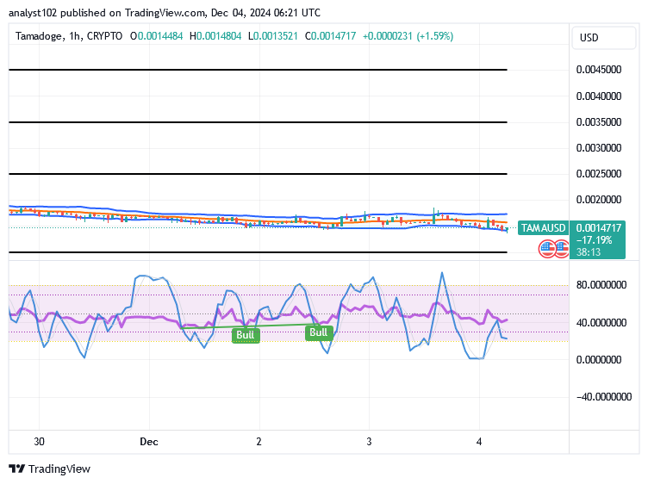Click the change +0.0000231 (+1.59%) text
Viewport: 648px width, 484px height.
point(408,36)
